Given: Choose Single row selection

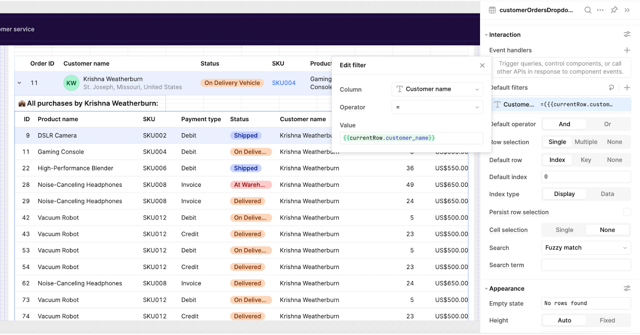Looking at the screenshot, I should pyautogui.click(x=557, y=142).
